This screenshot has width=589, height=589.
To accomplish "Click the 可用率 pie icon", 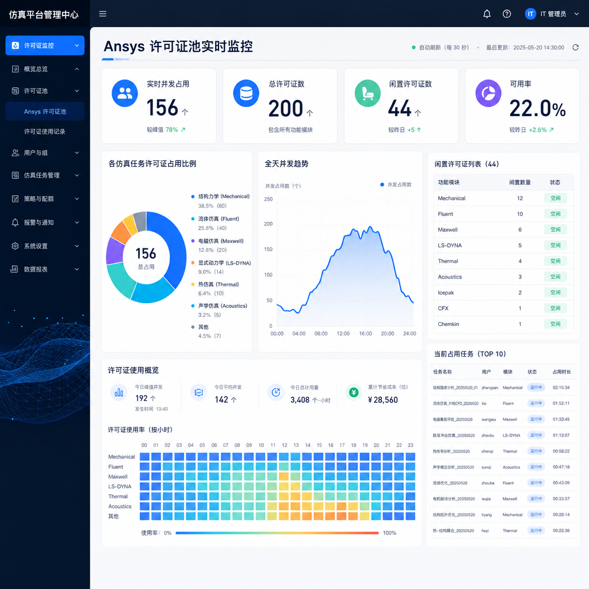I will click(x=488, y=93).
